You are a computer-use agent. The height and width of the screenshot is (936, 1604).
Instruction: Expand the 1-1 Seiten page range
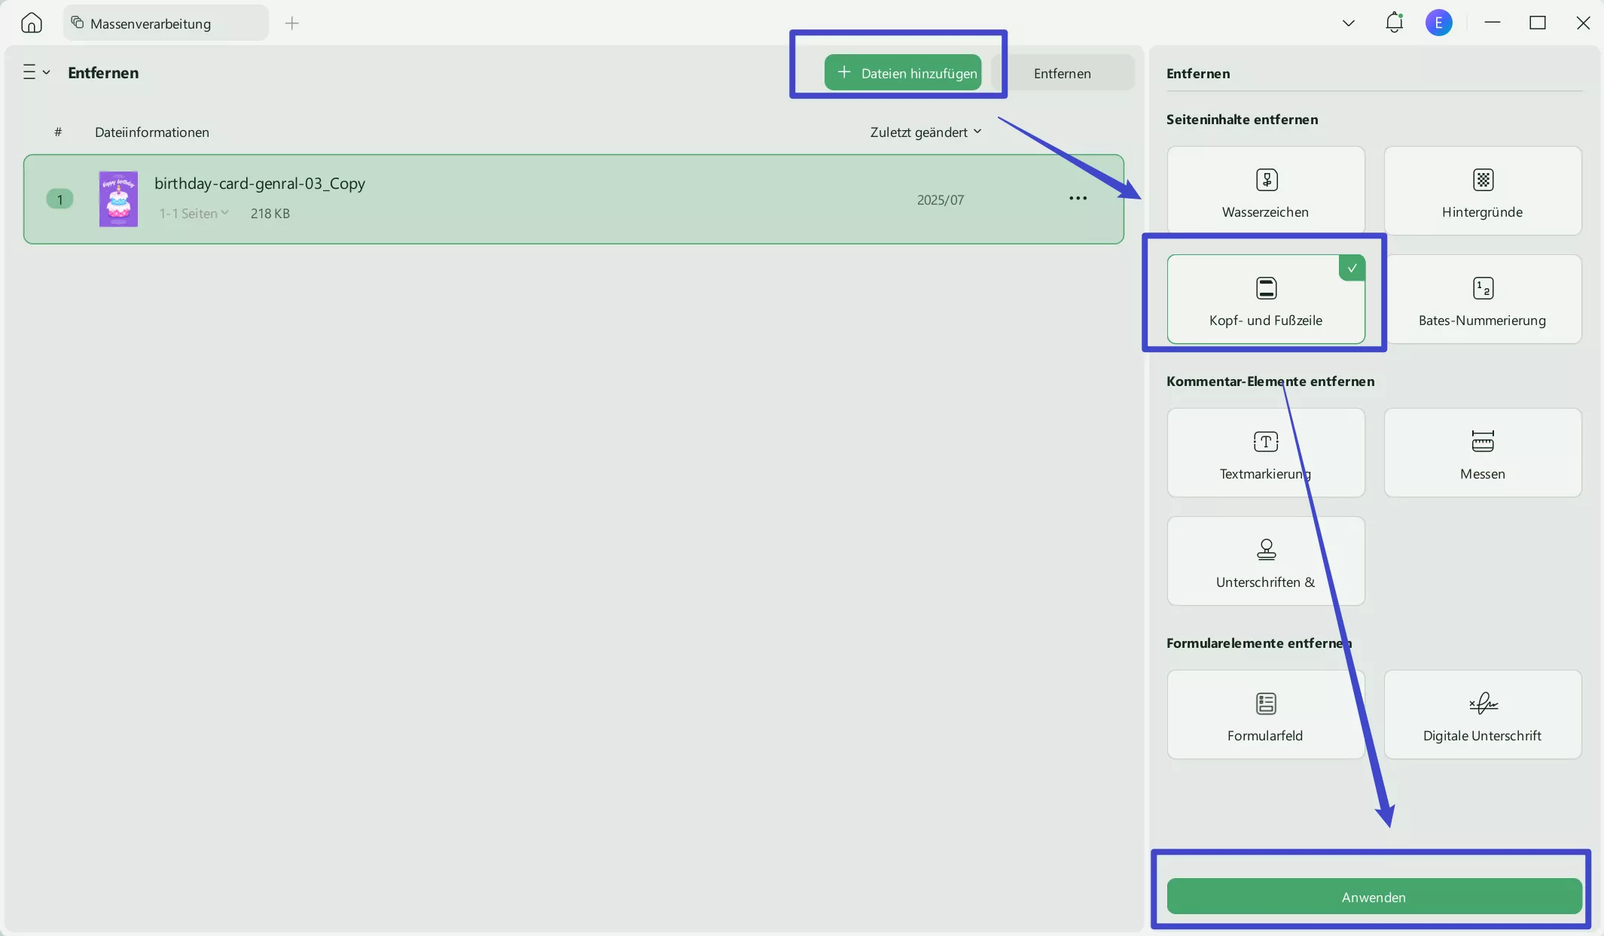[x=194, y=214]
